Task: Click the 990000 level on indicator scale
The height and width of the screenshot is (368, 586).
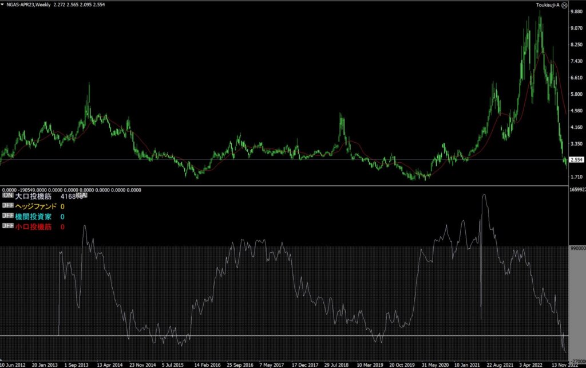Action: tap(577, 249)
